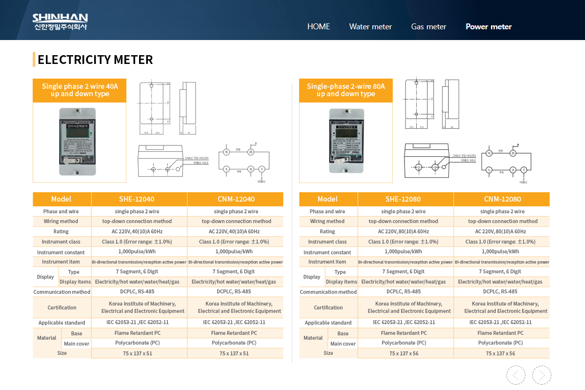Click 'AC 220V, 40(10)A 60Hz' under CNM-12040
Image resolution: width=585 pixels, height=390 pixels.
click(x=234, y=231)
